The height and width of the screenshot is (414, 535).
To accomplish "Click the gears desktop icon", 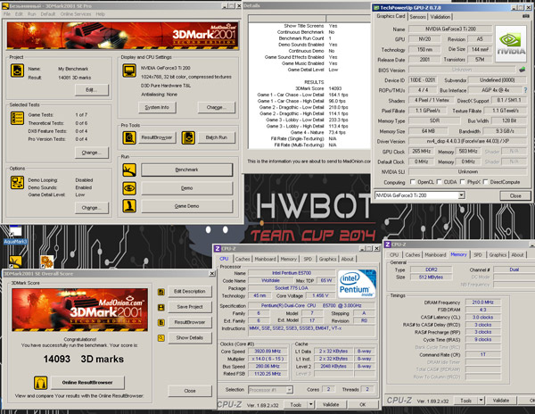I will click(x=46, y=261).
